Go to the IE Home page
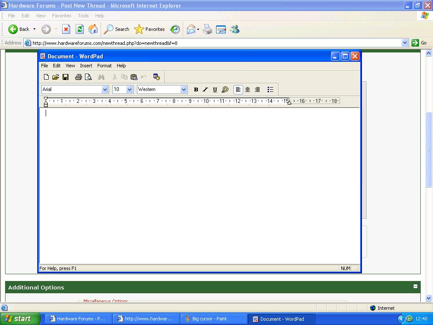Image resolution: width=433 pixels, height=325 pixels. click(x=93, y=29)
